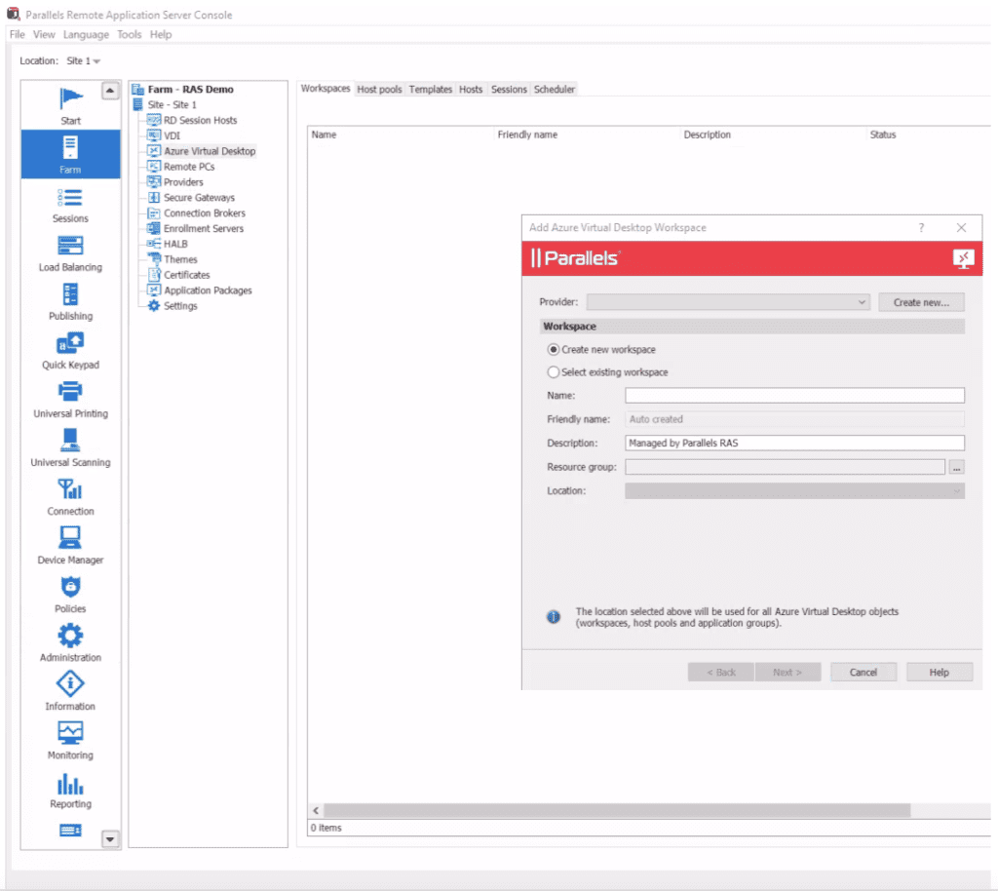Open Load Balancing category
The width and height of the screenshot is (998, 891).
point(70,253)
